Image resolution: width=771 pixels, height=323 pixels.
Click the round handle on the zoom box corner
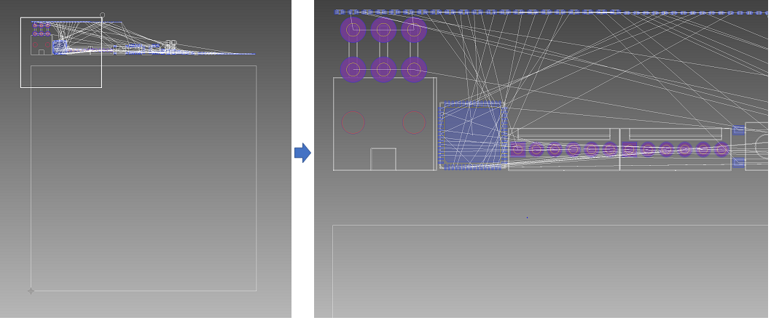(102, 15)
